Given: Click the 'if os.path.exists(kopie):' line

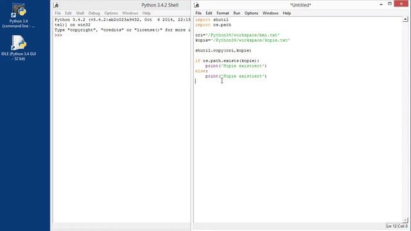Looking at the screenshot, I should (227, 61).
